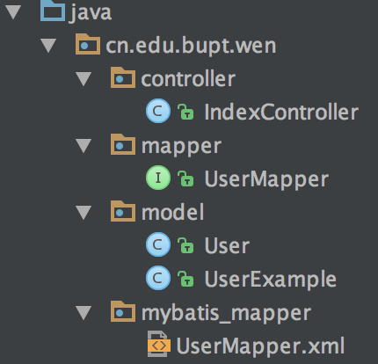The height and width of the screenshot is (364, 378).
Task: Click the IndexController class icon
Action: point(158,111)
